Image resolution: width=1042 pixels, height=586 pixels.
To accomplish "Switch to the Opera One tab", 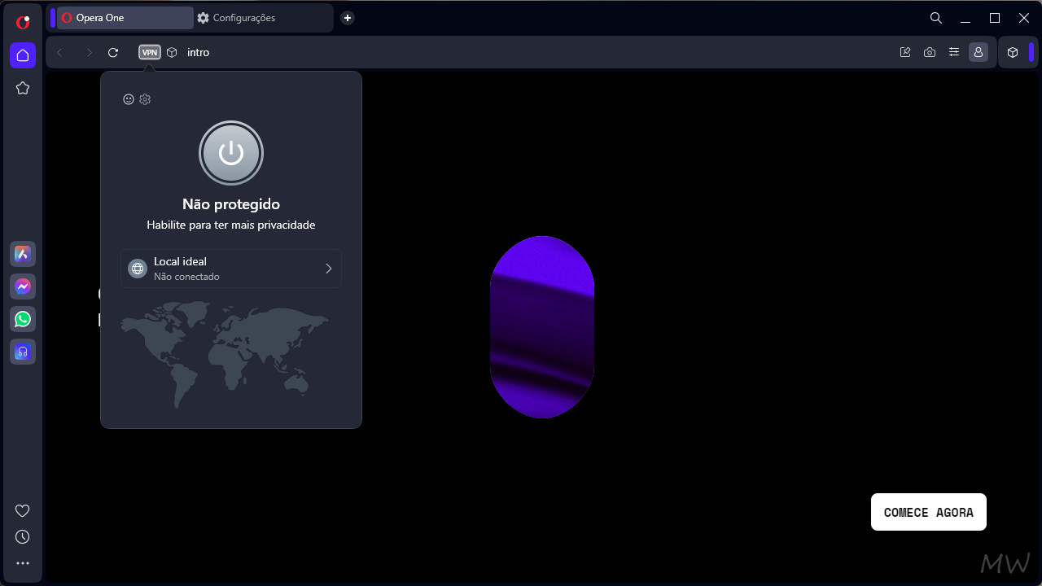I will click(125, 18).
